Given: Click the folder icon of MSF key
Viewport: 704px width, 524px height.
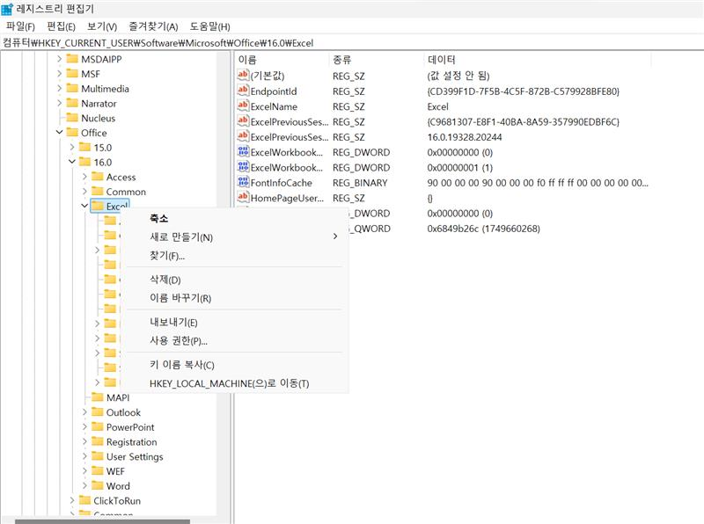Looking at the screenshot, I should (x=72, y=74).
